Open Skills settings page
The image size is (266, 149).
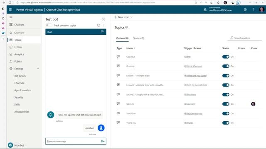[17, 105]
